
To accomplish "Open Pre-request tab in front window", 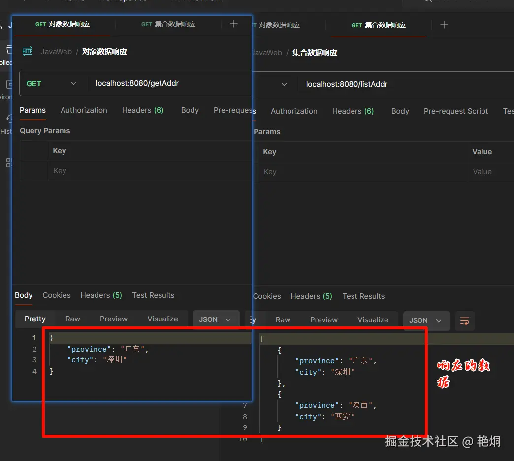I will coord(232,110).
